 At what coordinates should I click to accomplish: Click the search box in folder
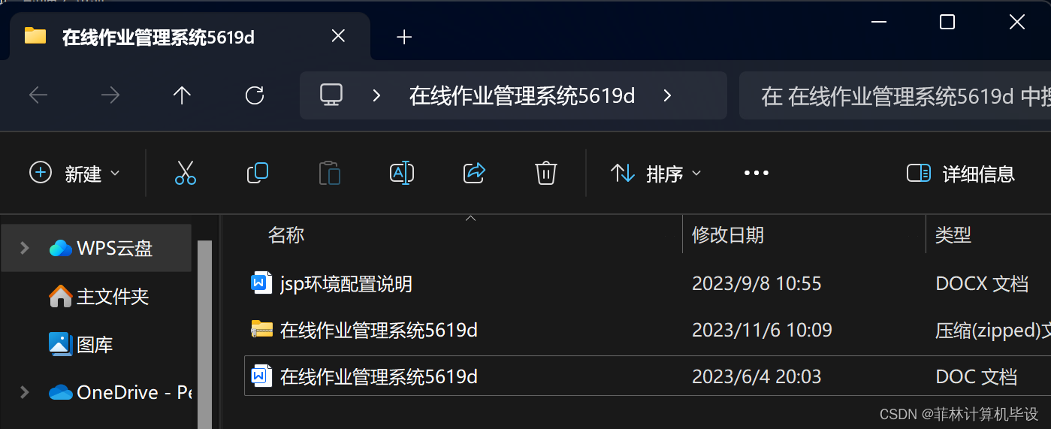pyautogui.click(x=895, y=95)
